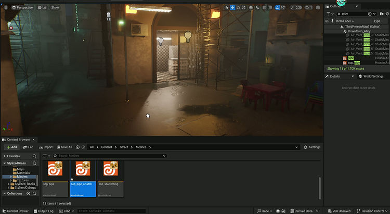Image resolution: width=390 pixels, height=214 pixels.
Task: Toggle scale snapping icon in viewport
Action: pyautogui.click(x=292, y=8)
